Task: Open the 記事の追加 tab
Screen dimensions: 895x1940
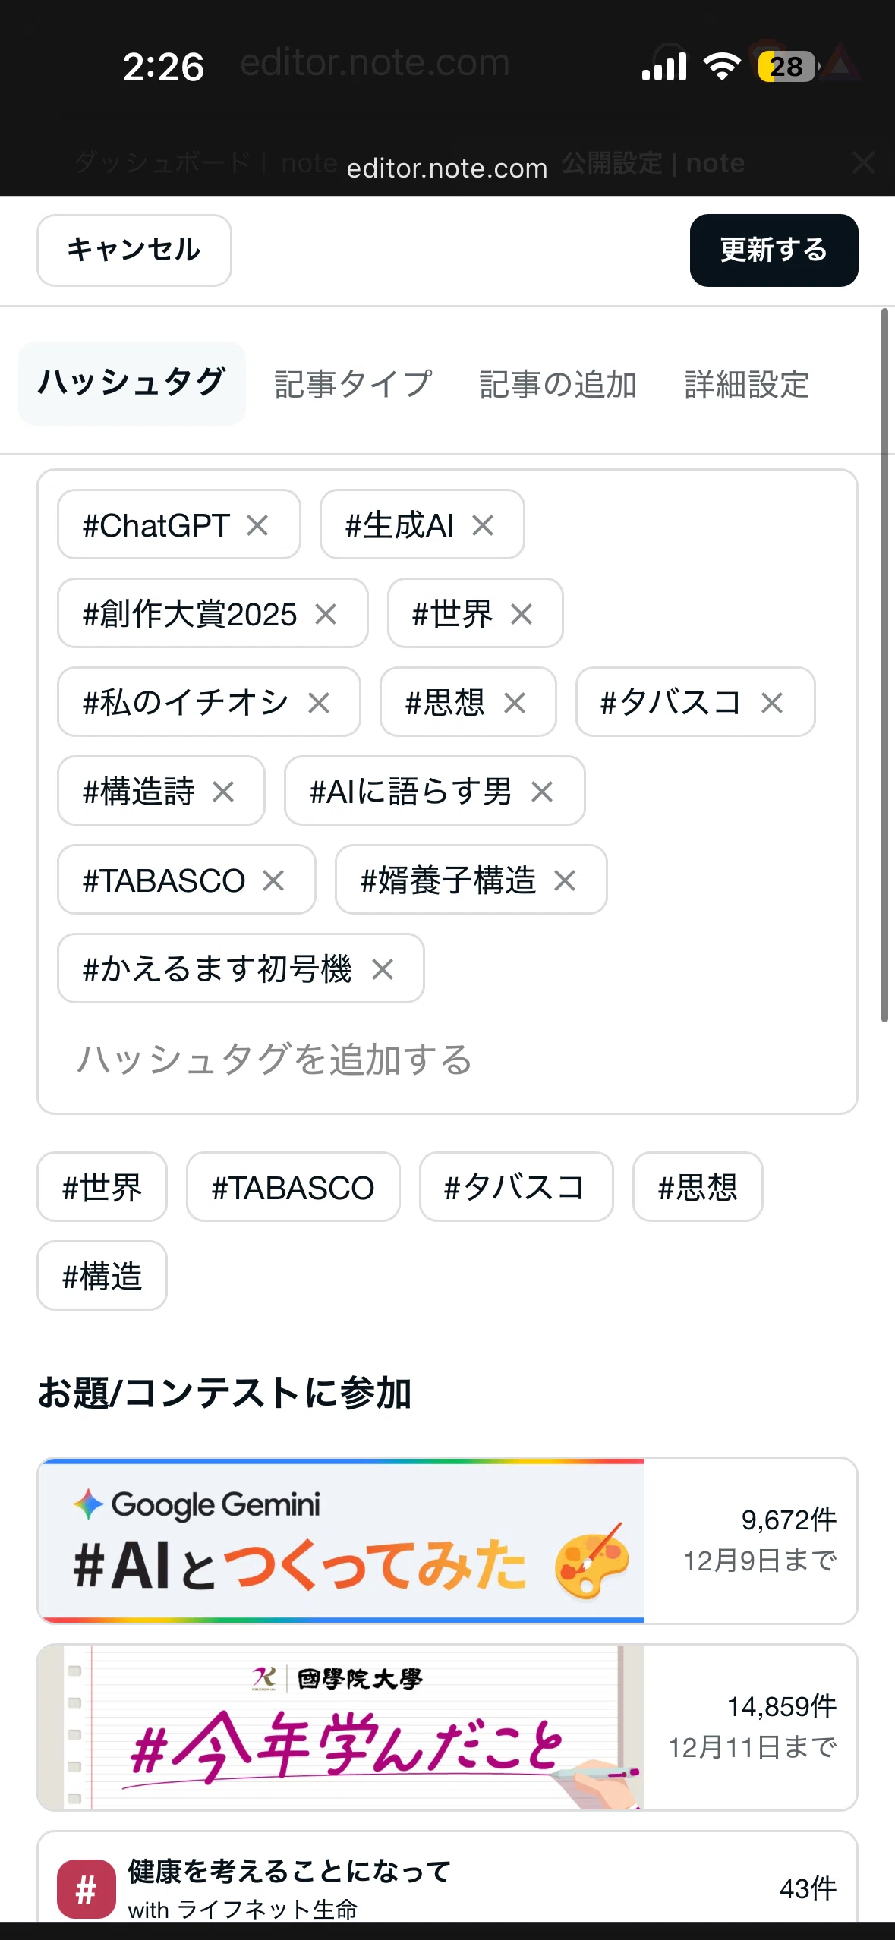Action: pyautogui.click(x=558, y=384)
